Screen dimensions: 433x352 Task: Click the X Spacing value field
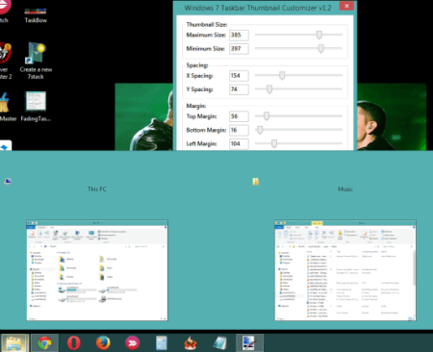(239, 76)
